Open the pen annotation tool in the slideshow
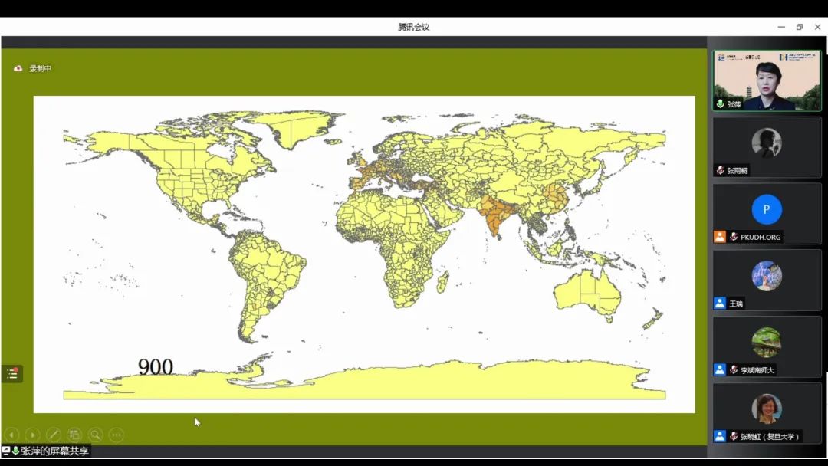Image resolution: width=828 pixels, height=466 pixels. pos(54,435)
